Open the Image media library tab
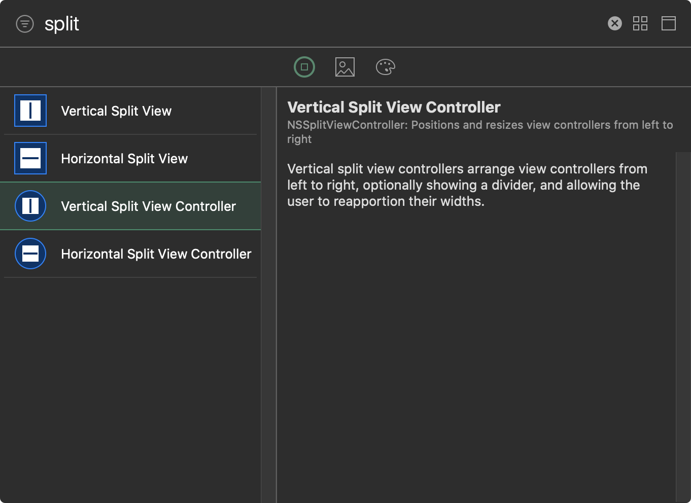691x503 pixels. click(x=344, y=67)
